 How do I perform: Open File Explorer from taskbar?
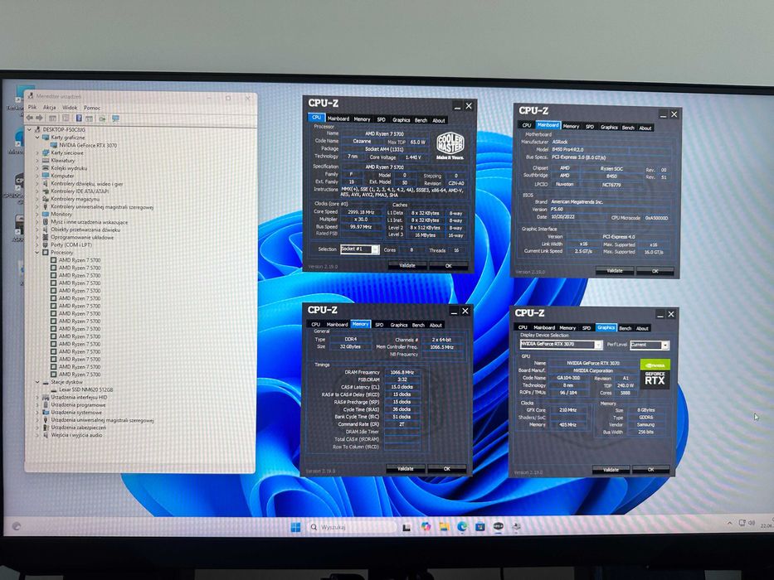444,527
